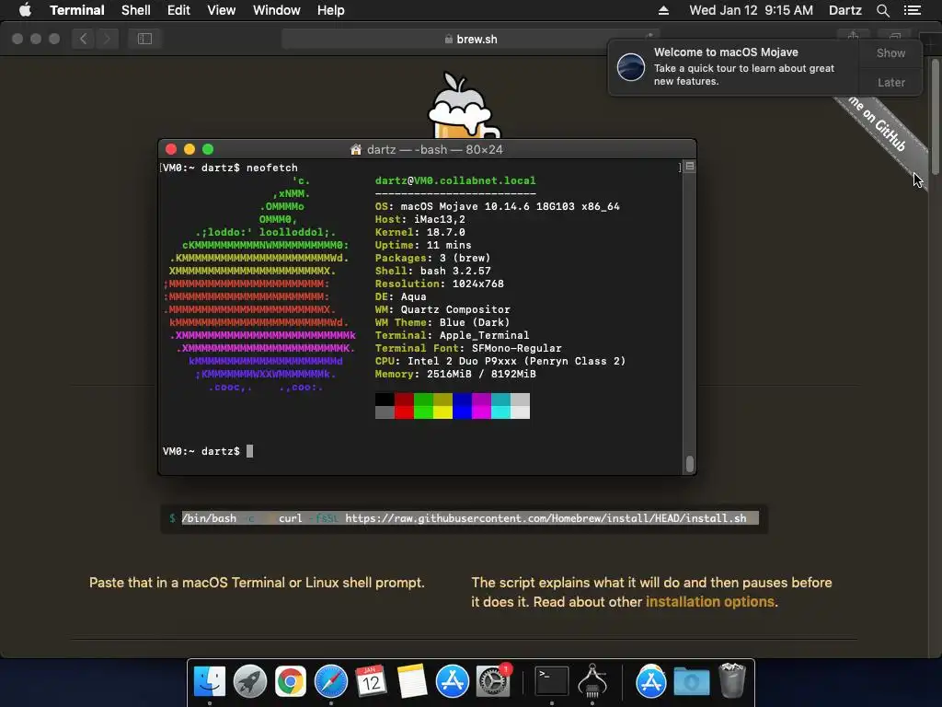
Task: Open Notification Center list icon
Action: 913,10
